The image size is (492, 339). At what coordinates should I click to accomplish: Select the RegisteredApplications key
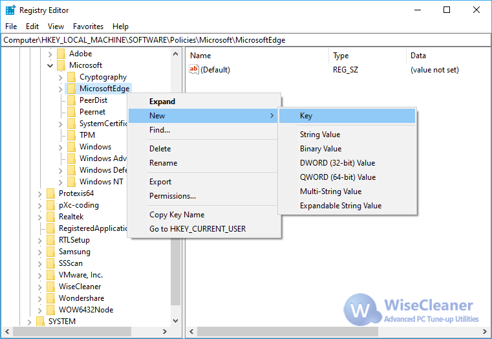point(93,228)
